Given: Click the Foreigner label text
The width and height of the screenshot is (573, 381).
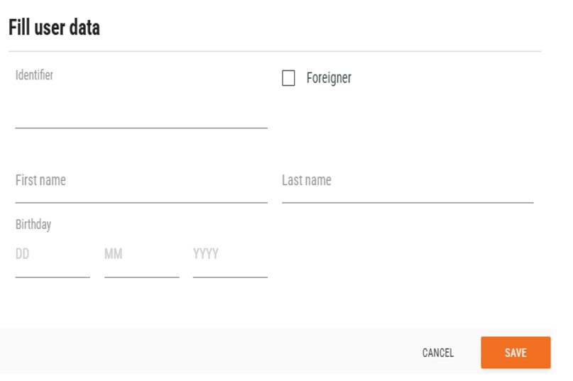Looking at the screenshot, I should point(329,78).
